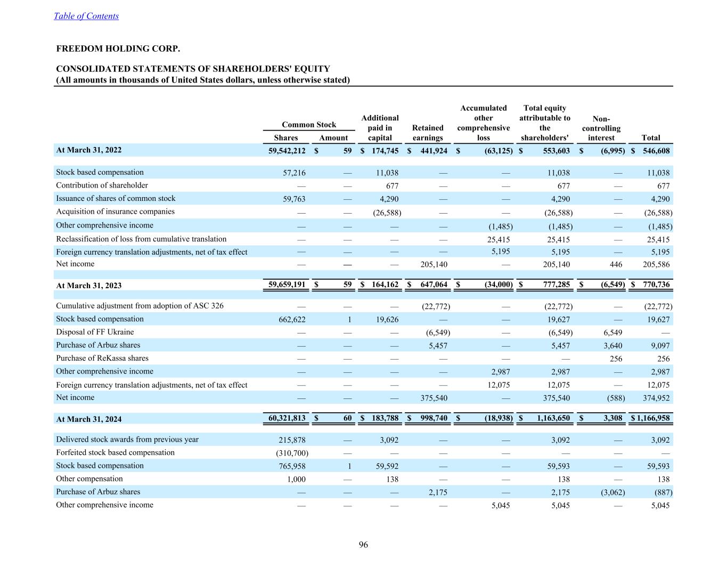Click the Delivered stock awards from previous year label
This screenshot has width=727, height=562.
[127, 439]
